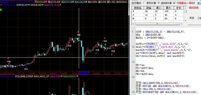Click the last red 开多 arrow before 15:05

113,48
